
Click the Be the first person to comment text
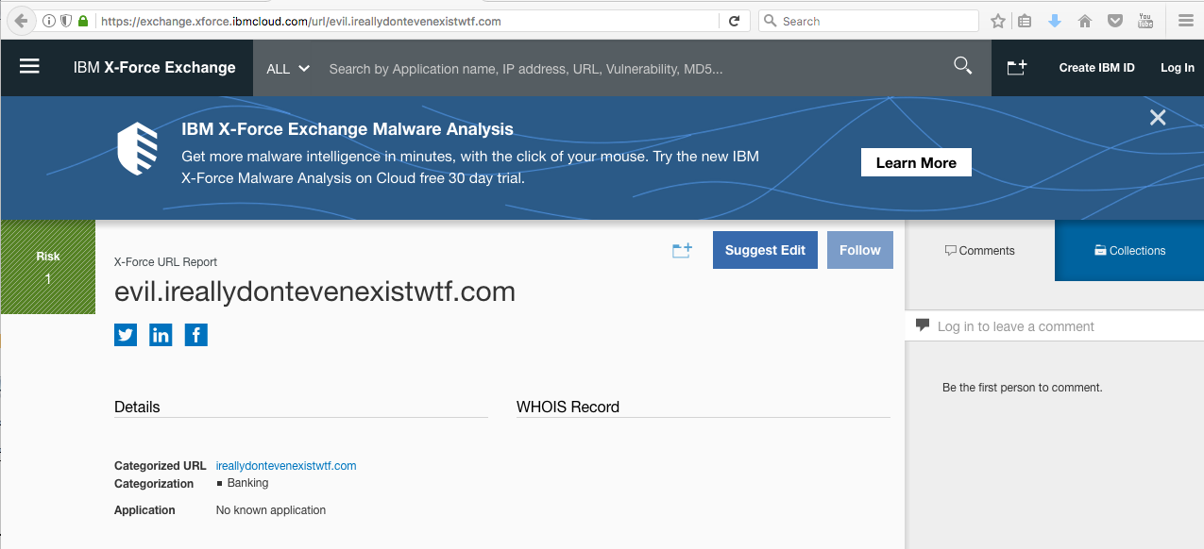(x=1022, y=388)
